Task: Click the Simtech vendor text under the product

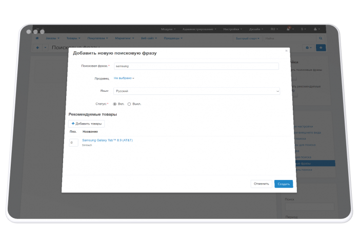Action: [x=87, y=145]
